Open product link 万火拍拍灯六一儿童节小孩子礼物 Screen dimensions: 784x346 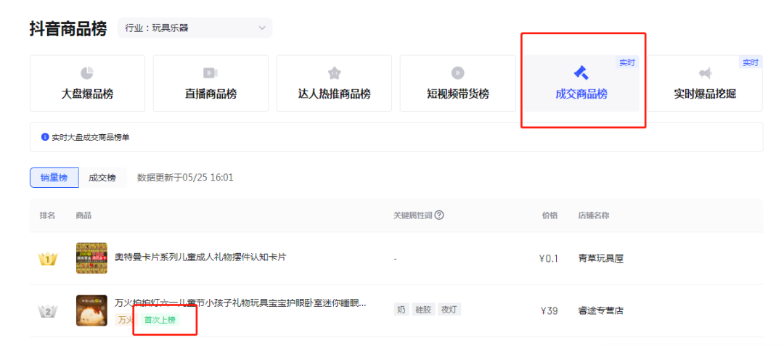pos(240,302)
